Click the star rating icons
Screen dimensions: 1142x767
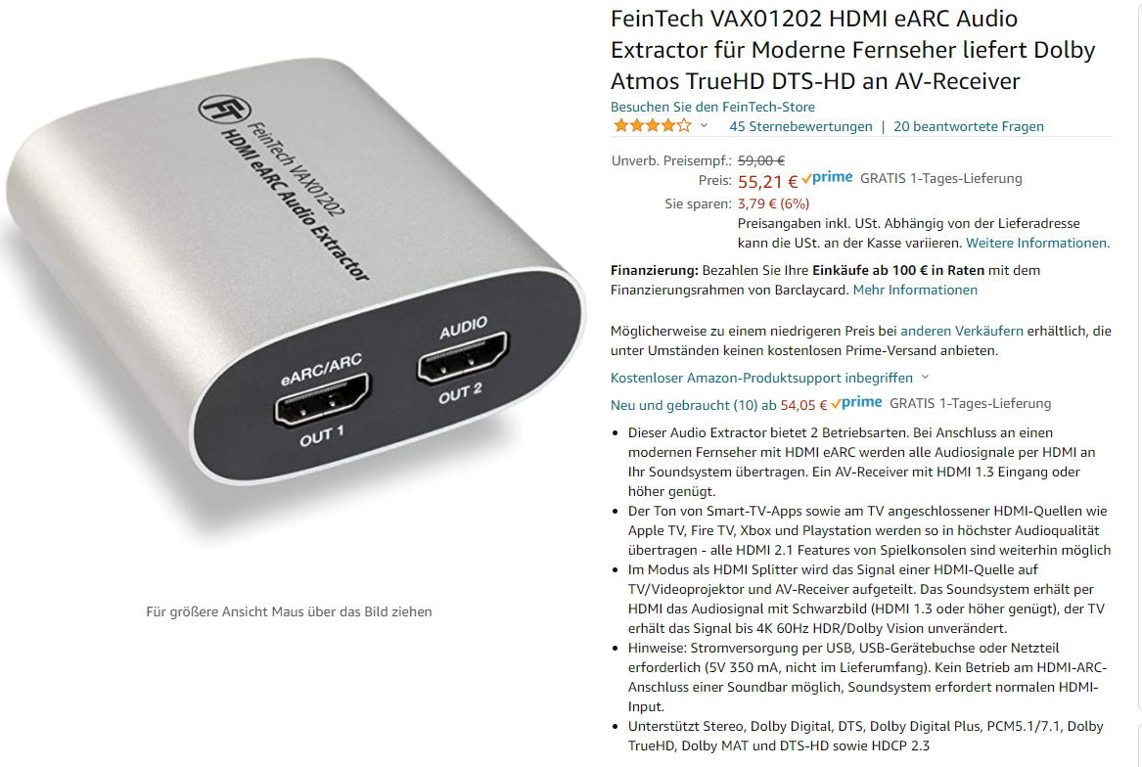pos(652,126)
